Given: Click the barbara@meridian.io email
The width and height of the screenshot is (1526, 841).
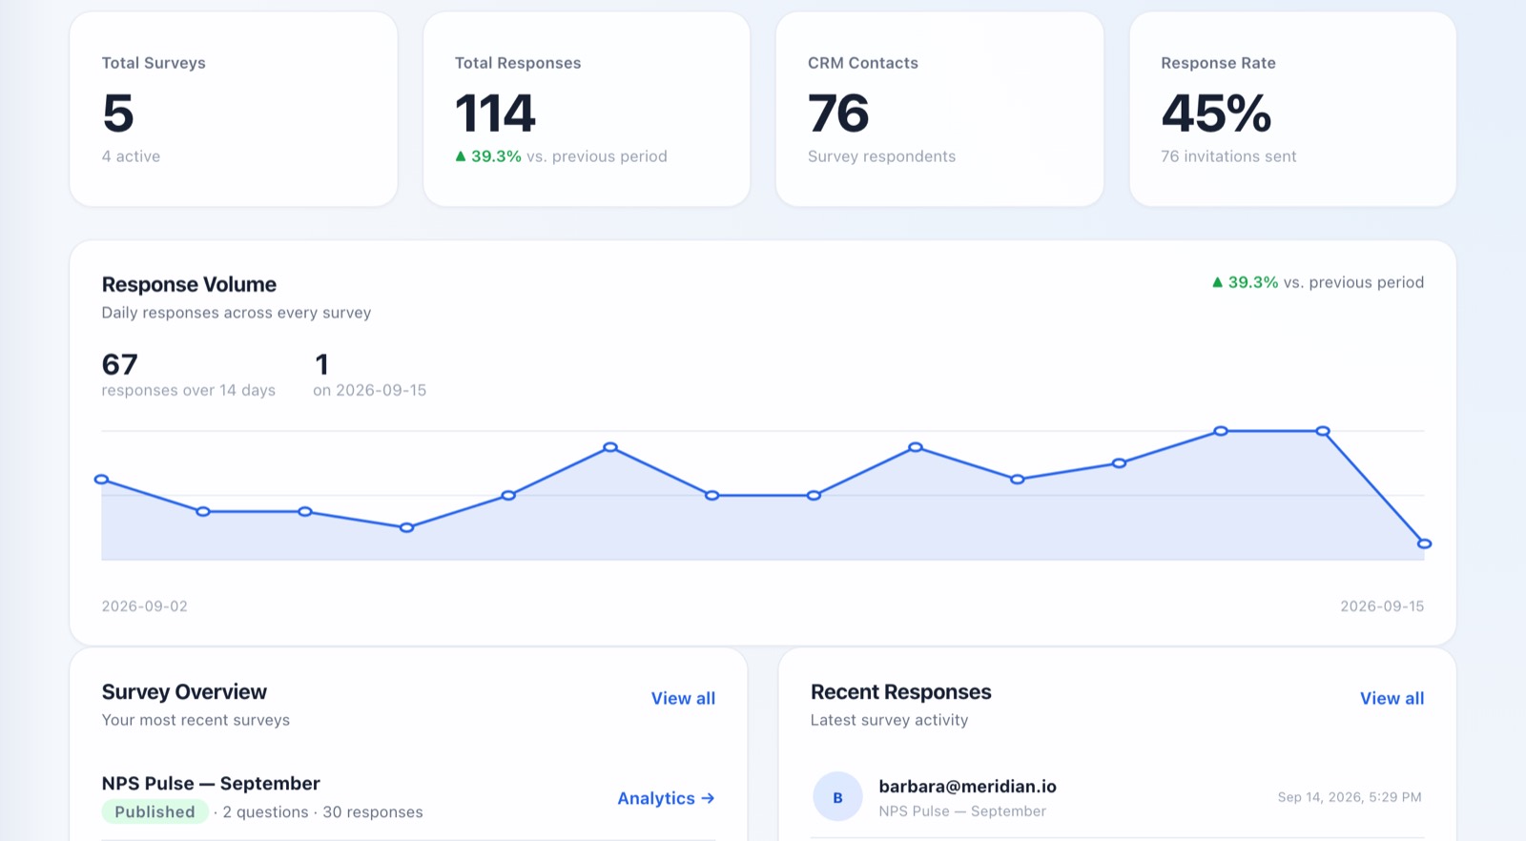Looking at the screenshot, I should coord(967,786).
